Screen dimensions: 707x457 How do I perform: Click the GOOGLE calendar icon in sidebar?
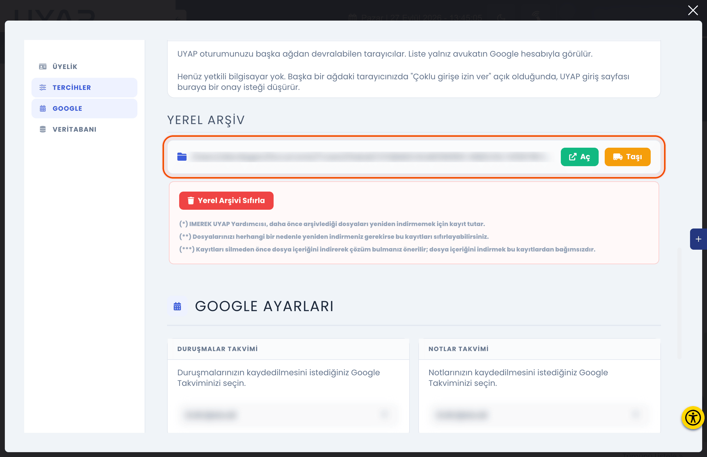[x=43, y=108]
